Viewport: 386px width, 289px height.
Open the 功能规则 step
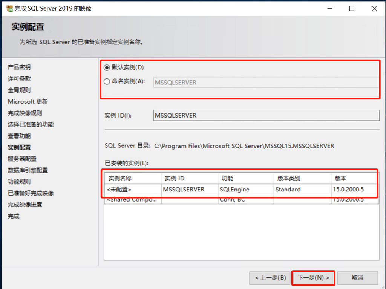tap(19, 182)
